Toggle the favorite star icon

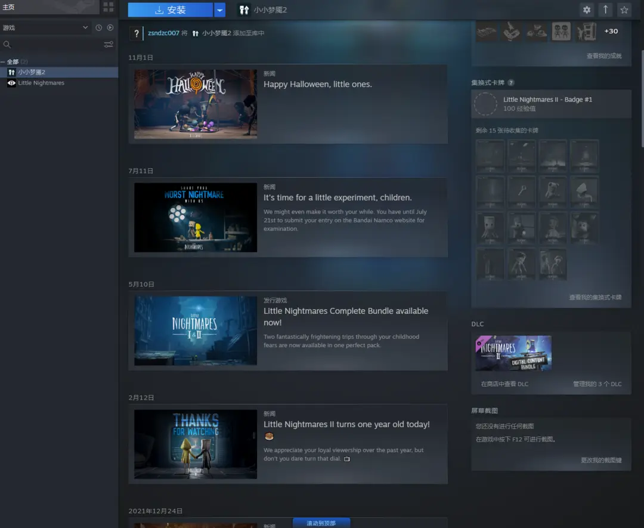coord(624,10)
